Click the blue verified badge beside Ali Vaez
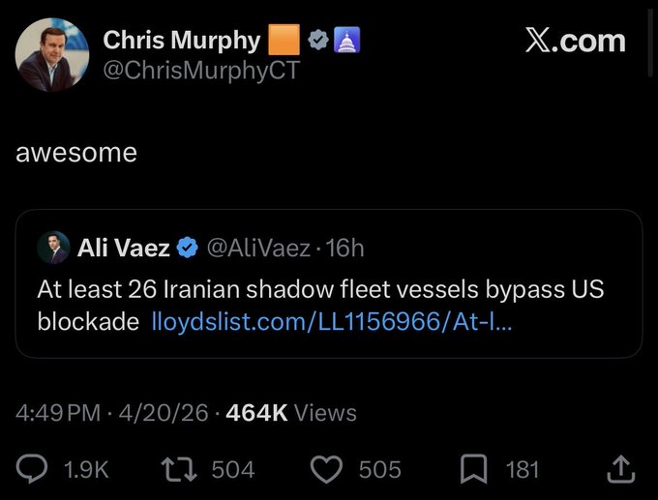 point(189,249)
